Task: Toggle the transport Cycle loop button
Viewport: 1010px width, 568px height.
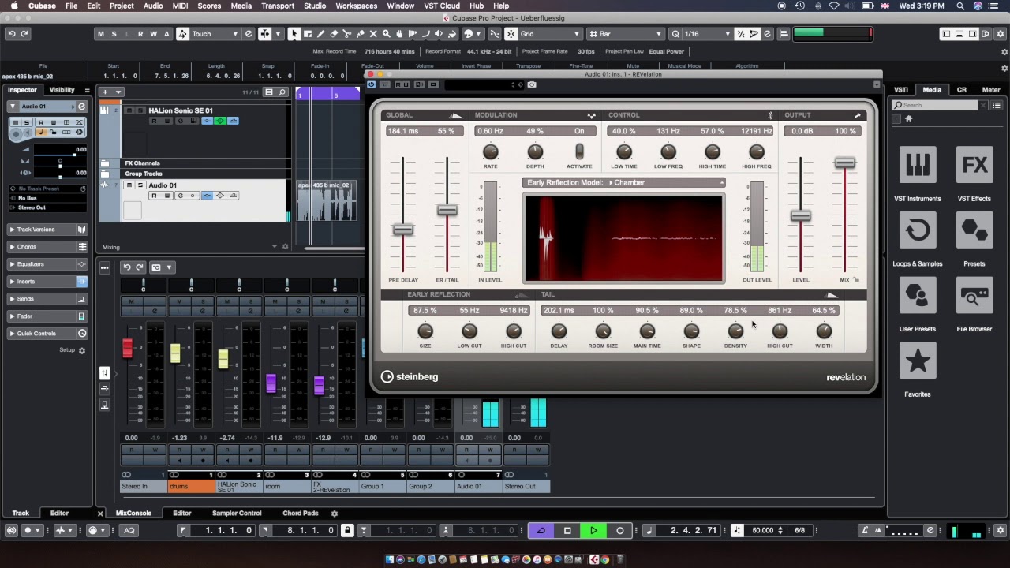Action: (541, 530)
